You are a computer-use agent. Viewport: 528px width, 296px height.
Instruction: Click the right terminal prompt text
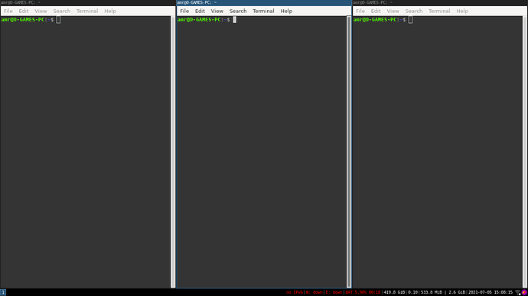coord(380,20)
